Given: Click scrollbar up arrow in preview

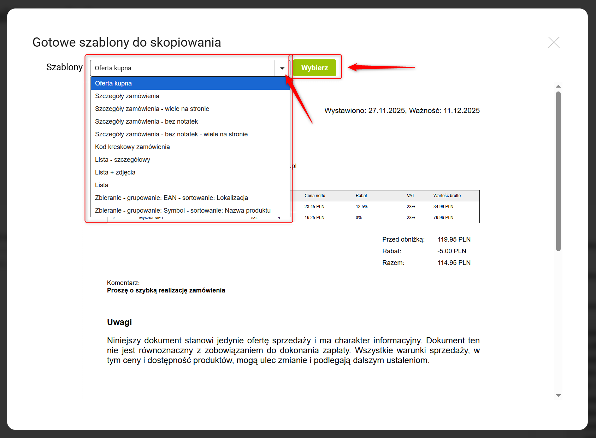Looking at the screenshot, I should click(x=558, y=86).
